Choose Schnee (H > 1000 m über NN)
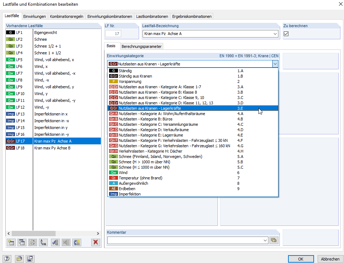This screenshot has height=263, width=344. [x=193, y=162]
